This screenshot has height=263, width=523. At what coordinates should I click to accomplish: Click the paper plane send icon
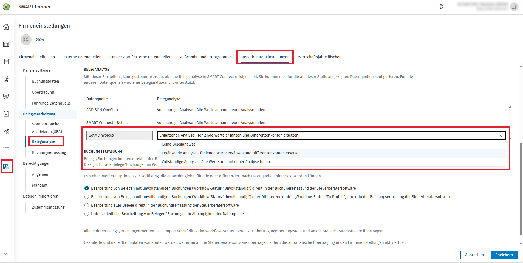(x=6, y=132)
